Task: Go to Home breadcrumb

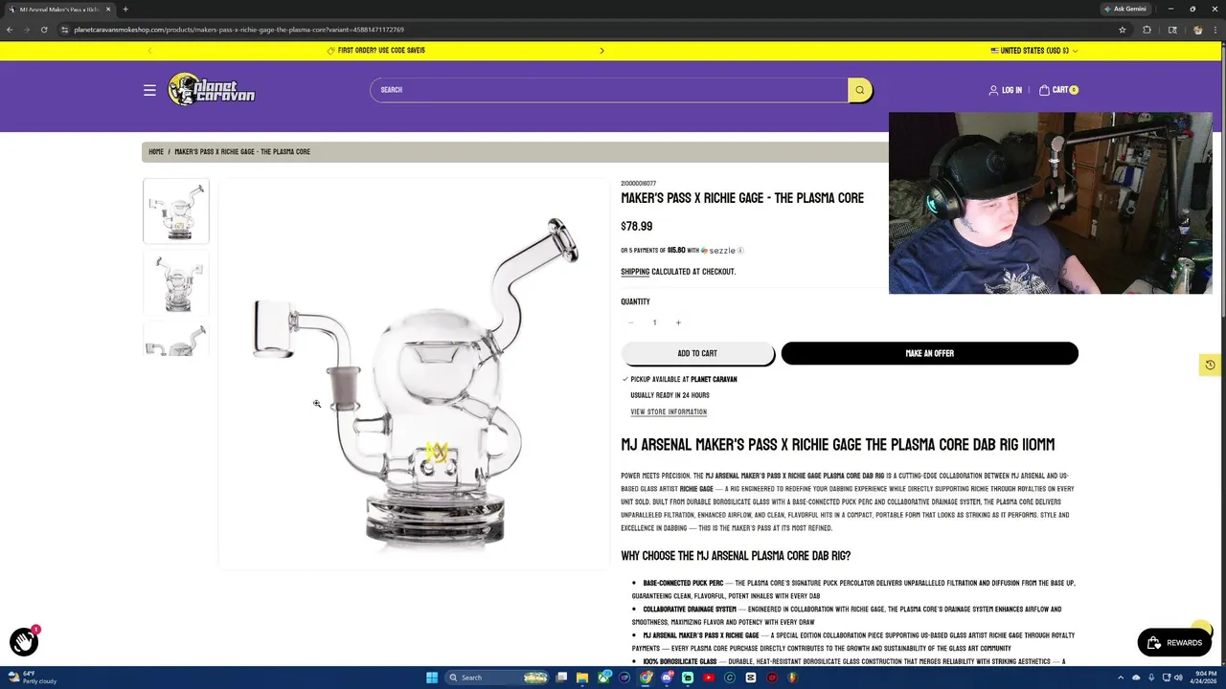Action: 156,152
